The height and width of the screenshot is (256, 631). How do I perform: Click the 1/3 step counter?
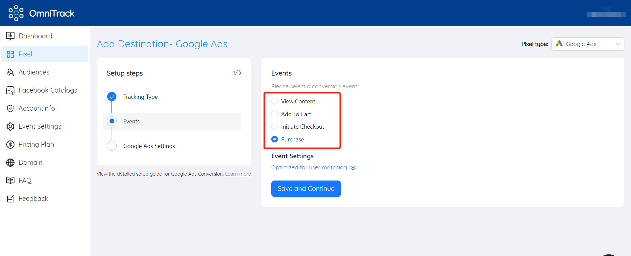coord(237,73)
